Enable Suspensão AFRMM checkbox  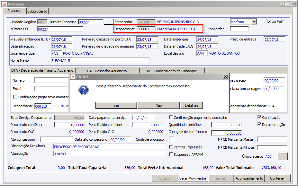tap(171, 154)
